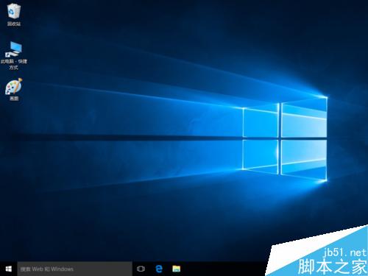Click upper-left pane of wallpaper Windows logo
Image resolution: width=368 pixels, height=276 pixels.
(x=261, y=121)
